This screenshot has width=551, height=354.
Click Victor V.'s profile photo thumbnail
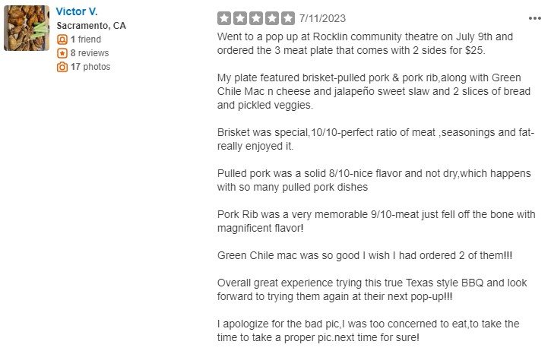tap(27, 28)
